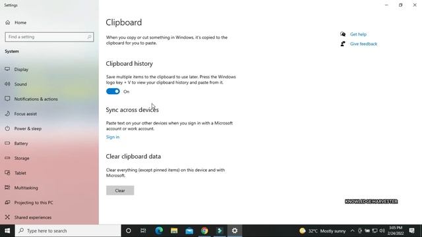Click the search magnifier in Find a setting
This screenshot has width=422, height=237.
[x=89, y=37]
